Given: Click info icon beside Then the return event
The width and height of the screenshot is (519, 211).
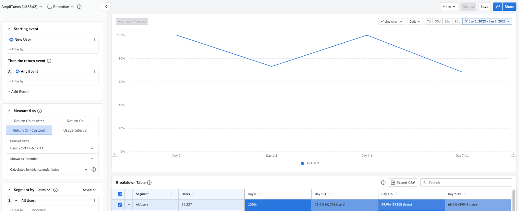Looking at the screenshot, I should tap(49, 61).
